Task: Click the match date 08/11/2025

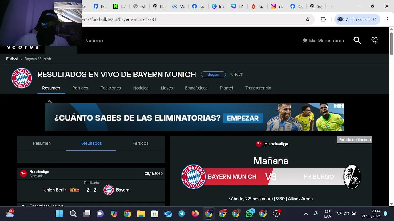Action: tap(154, 173)
